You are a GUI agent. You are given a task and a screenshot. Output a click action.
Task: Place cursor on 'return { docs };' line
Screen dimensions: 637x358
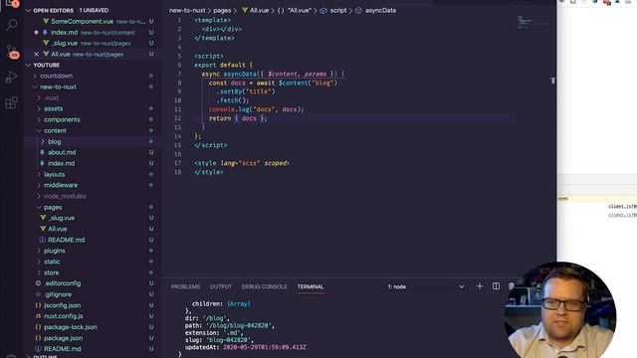238,118
